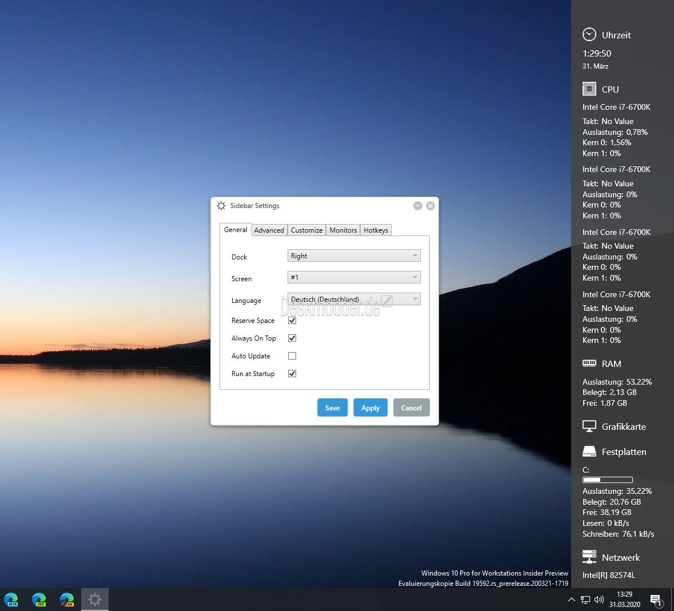Click the RAM module icon

(x=589, y=364)
